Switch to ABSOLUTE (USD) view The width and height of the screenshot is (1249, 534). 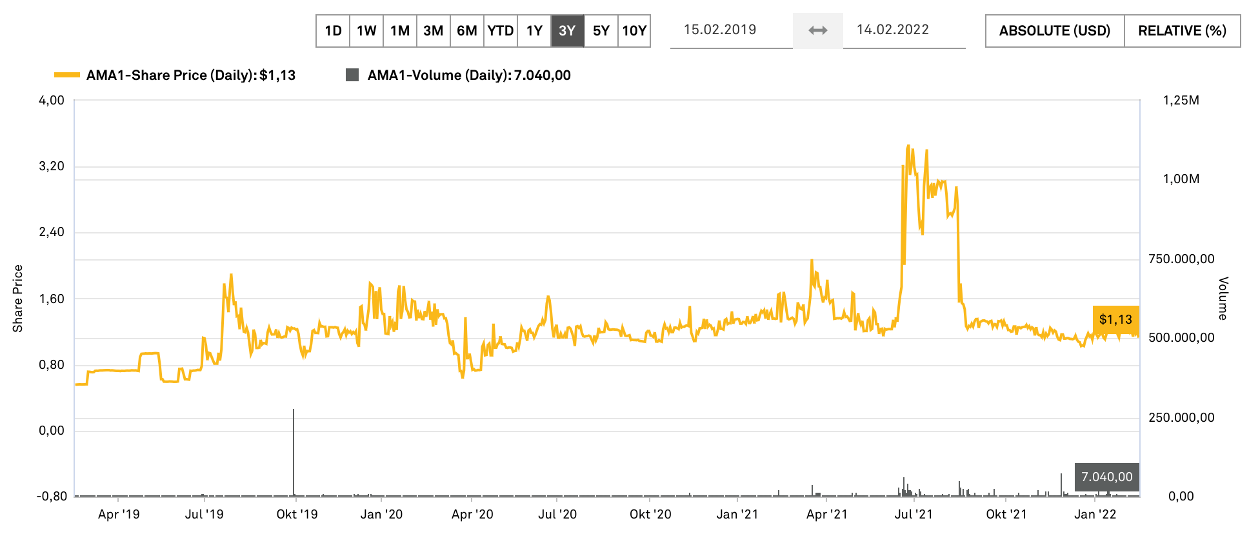[x=1055, y=31]
